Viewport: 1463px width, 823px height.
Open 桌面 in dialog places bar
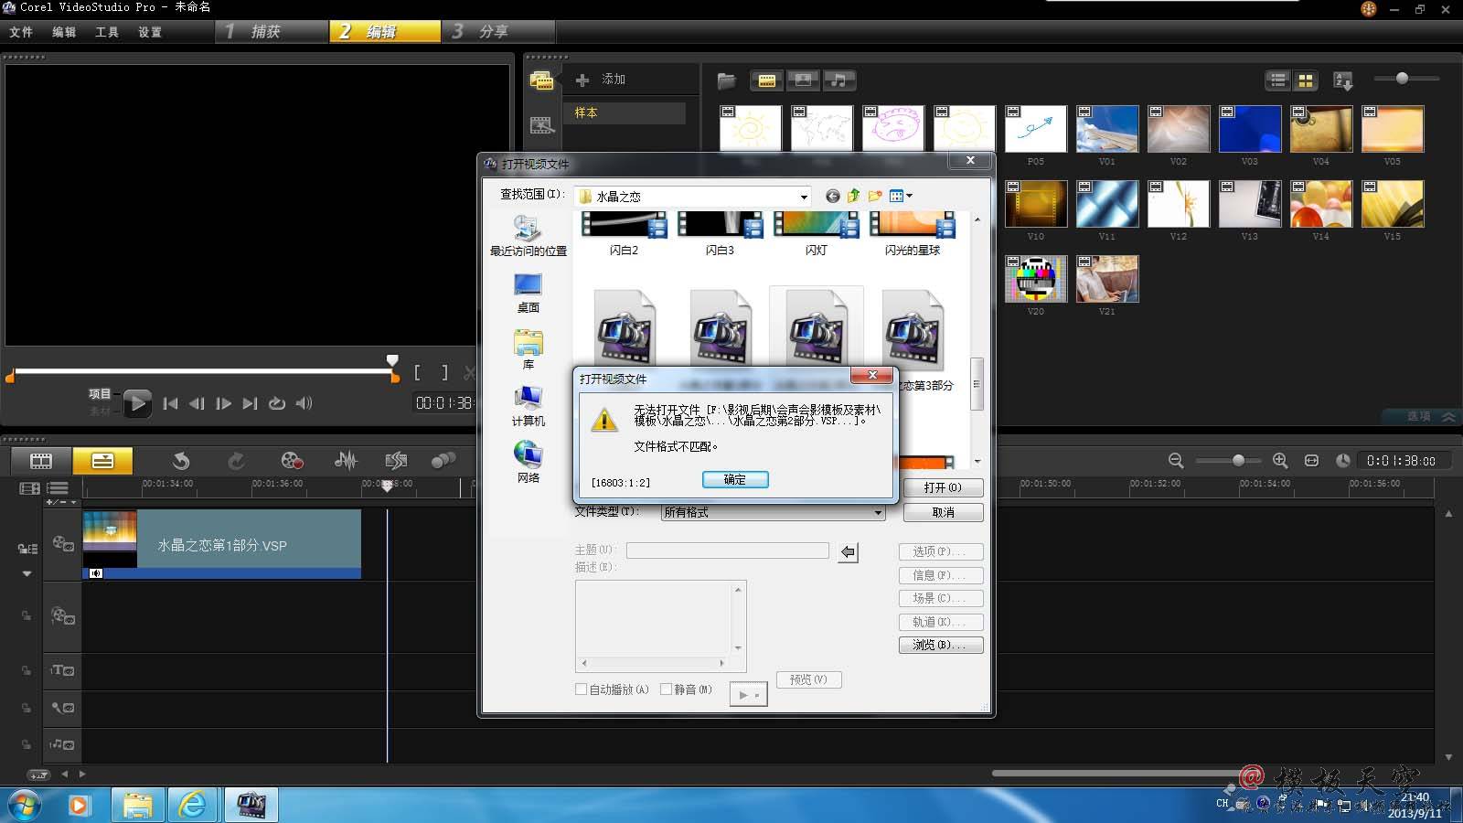click(528, 293)
